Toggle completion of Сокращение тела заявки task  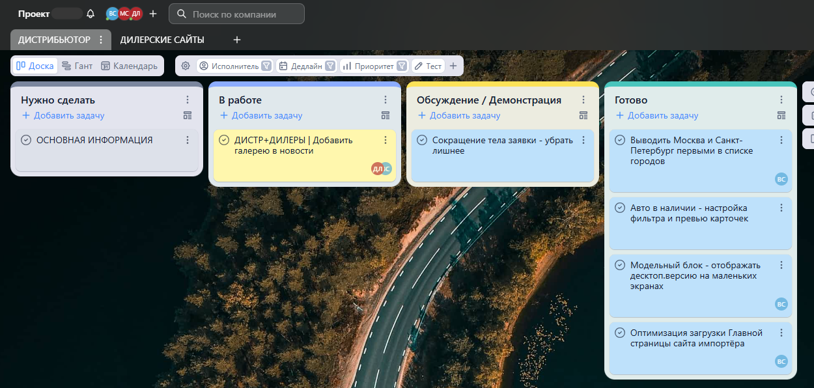[422, 140]
